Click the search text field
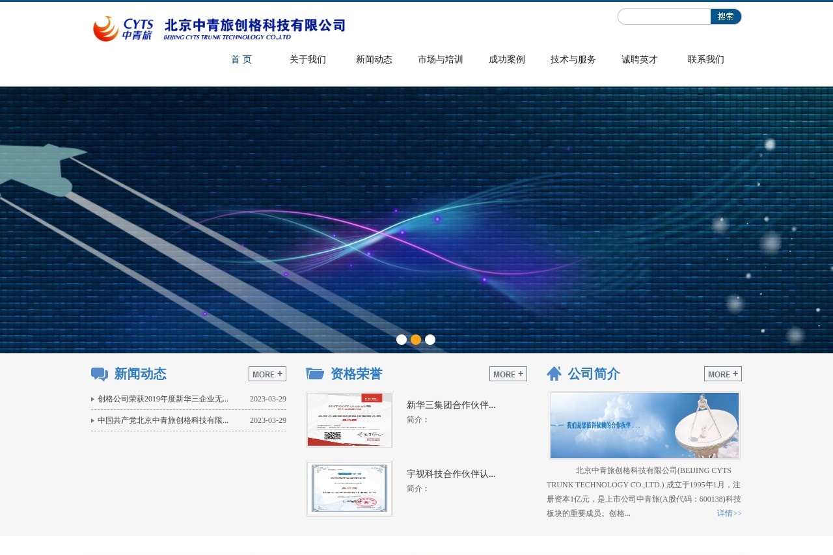 (x=664, y=16)
